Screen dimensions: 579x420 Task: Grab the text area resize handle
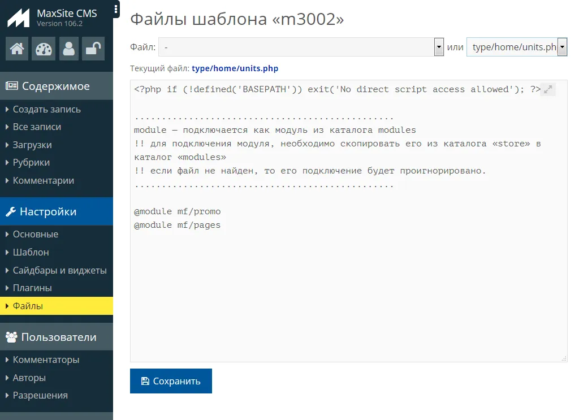point(564,358)
